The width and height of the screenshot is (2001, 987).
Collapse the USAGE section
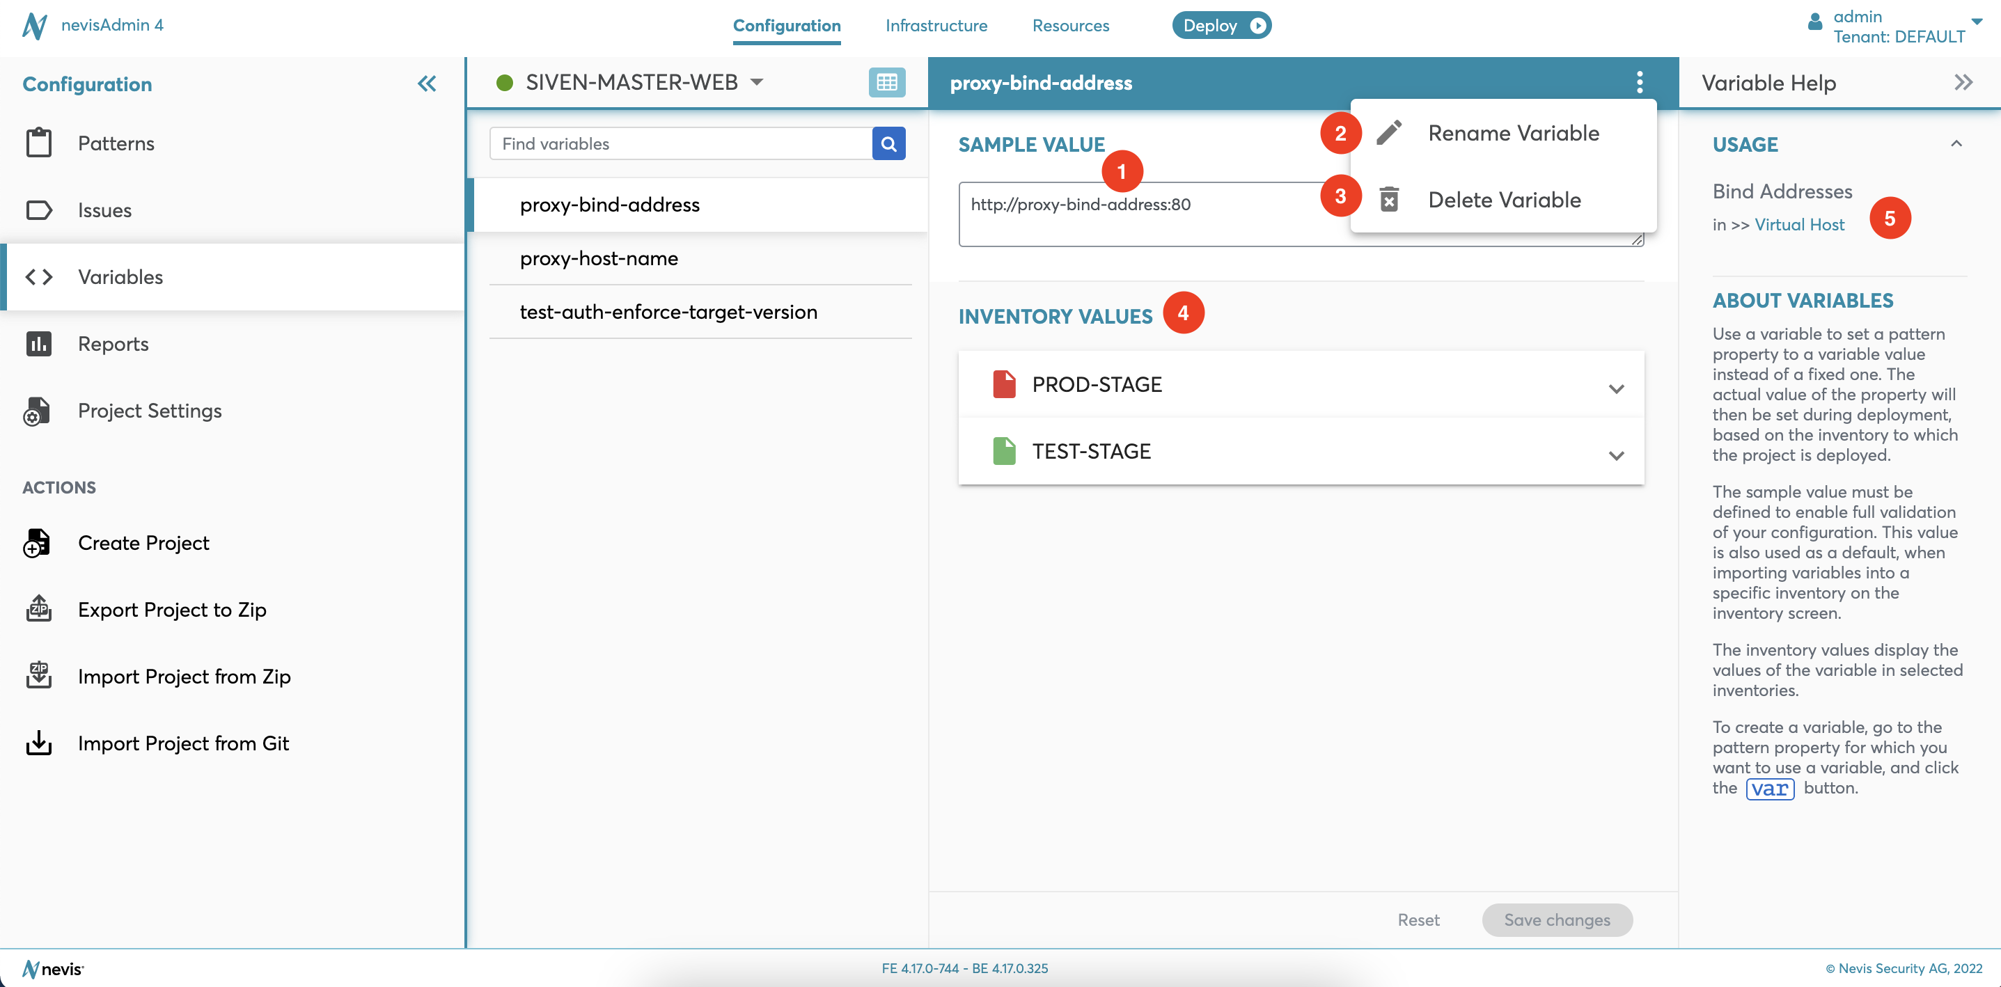point(1956,143)
